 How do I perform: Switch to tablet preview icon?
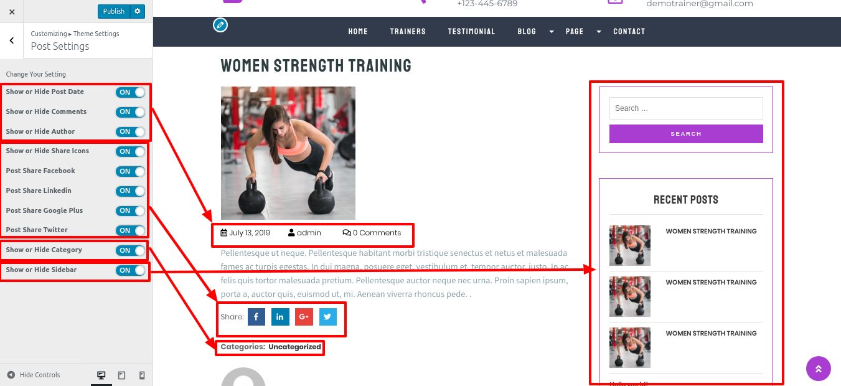pyautogui.click(x=122, y=375)
